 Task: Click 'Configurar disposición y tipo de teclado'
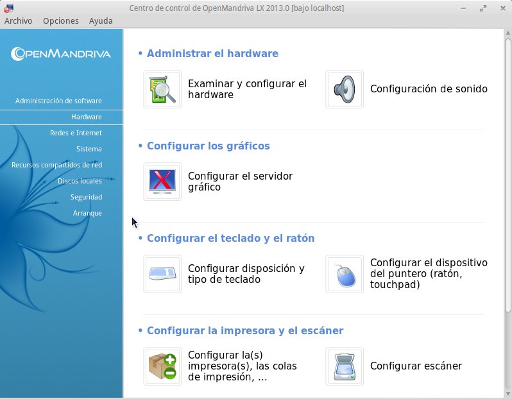246,274
